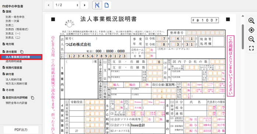Check PC利用 有 box

point(117,102)
